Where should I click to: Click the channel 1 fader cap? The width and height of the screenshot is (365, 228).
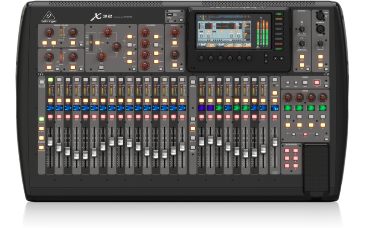(50, 141)
